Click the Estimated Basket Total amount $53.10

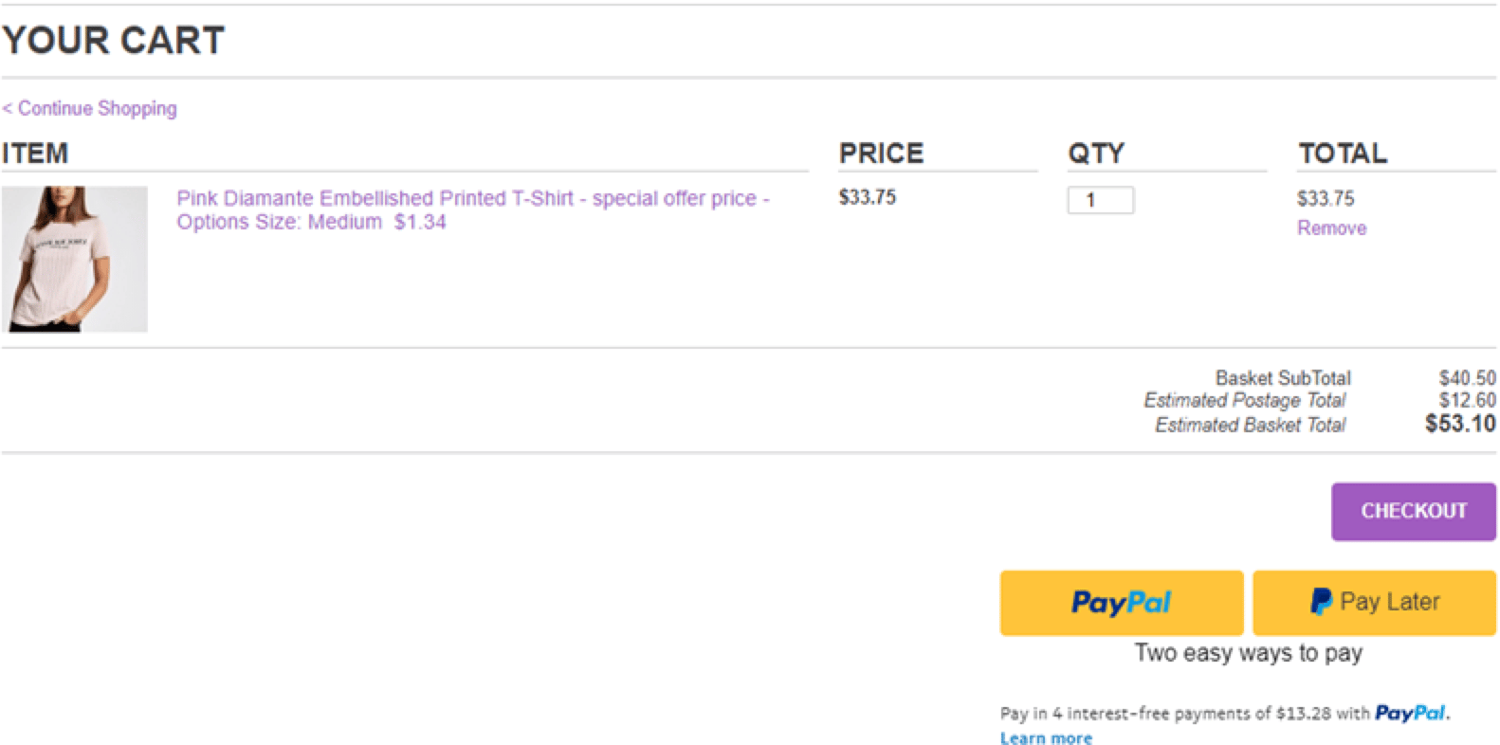[x=1459, y=425]
